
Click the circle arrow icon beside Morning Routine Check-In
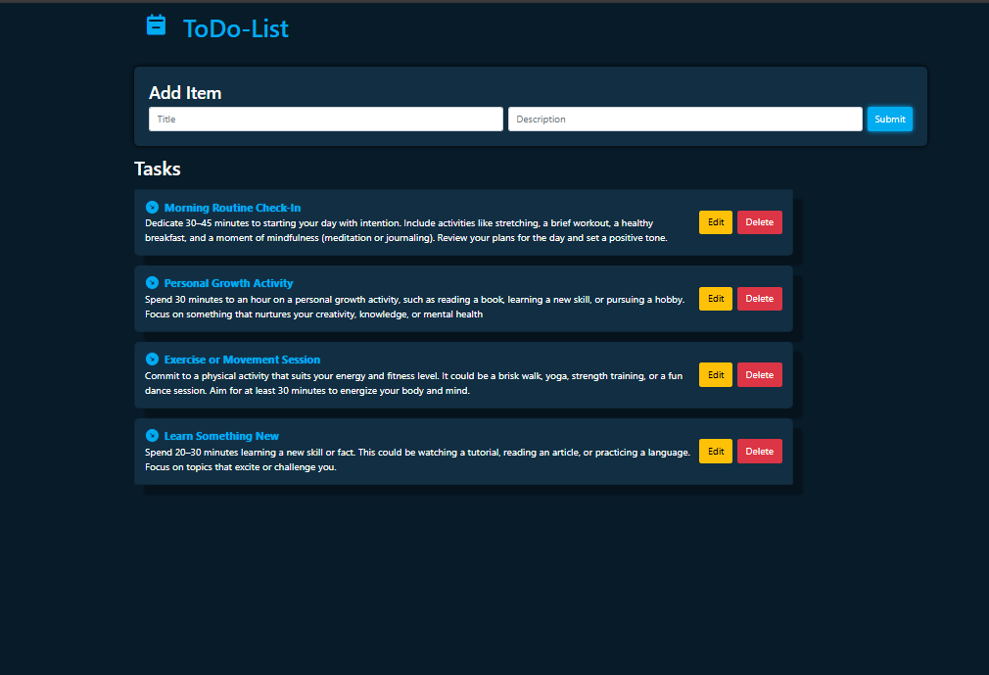(152, 208)
